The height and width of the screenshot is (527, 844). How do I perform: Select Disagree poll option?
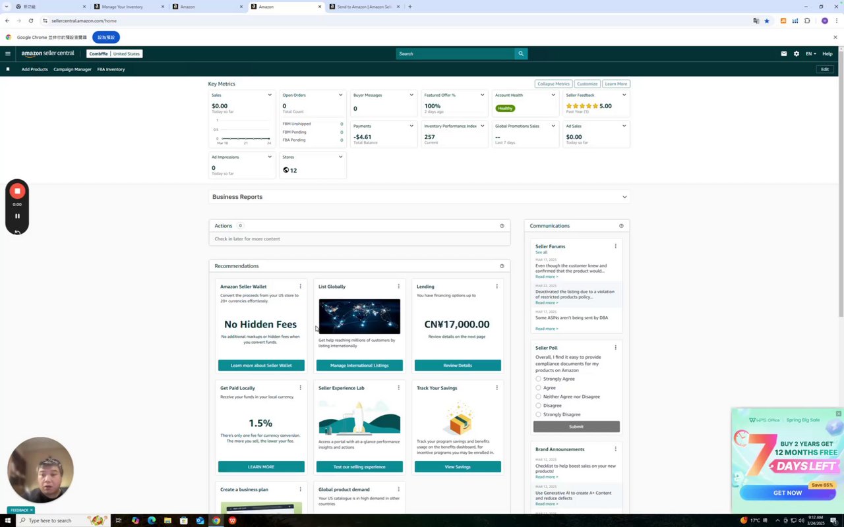point(538,406)
